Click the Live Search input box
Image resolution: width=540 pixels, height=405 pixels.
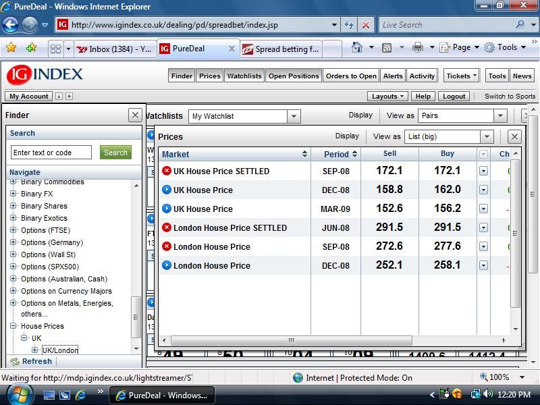pos(446,25)
